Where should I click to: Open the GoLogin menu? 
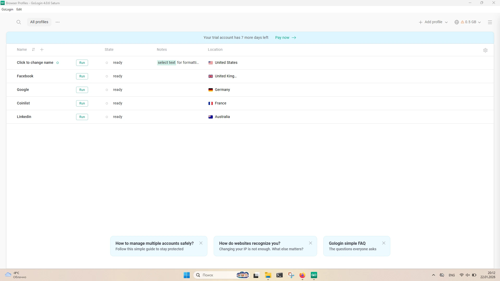pyautogui.click(x=7, y=9)
